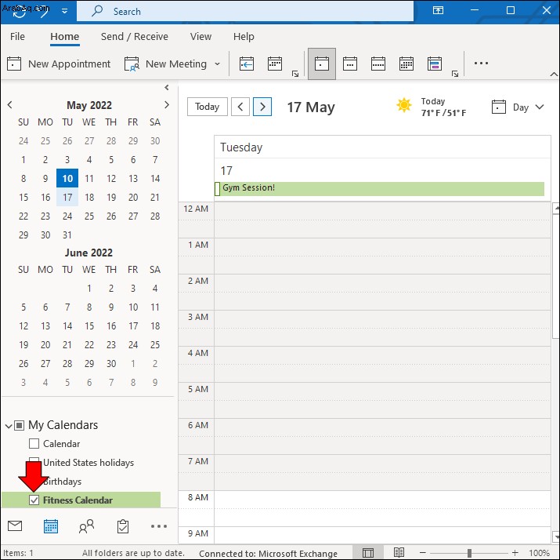Go back one day
Viewport: 560px width, 560px height.
[240, 107]
